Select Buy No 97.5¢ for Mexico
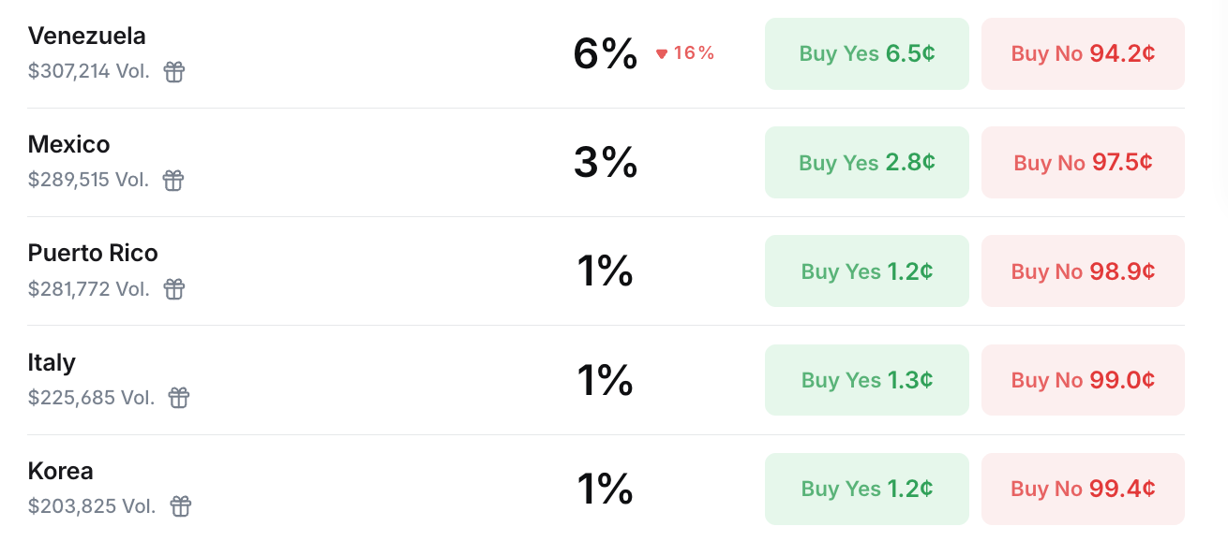Screen dimensions: 1228x541 point(1083,163)
